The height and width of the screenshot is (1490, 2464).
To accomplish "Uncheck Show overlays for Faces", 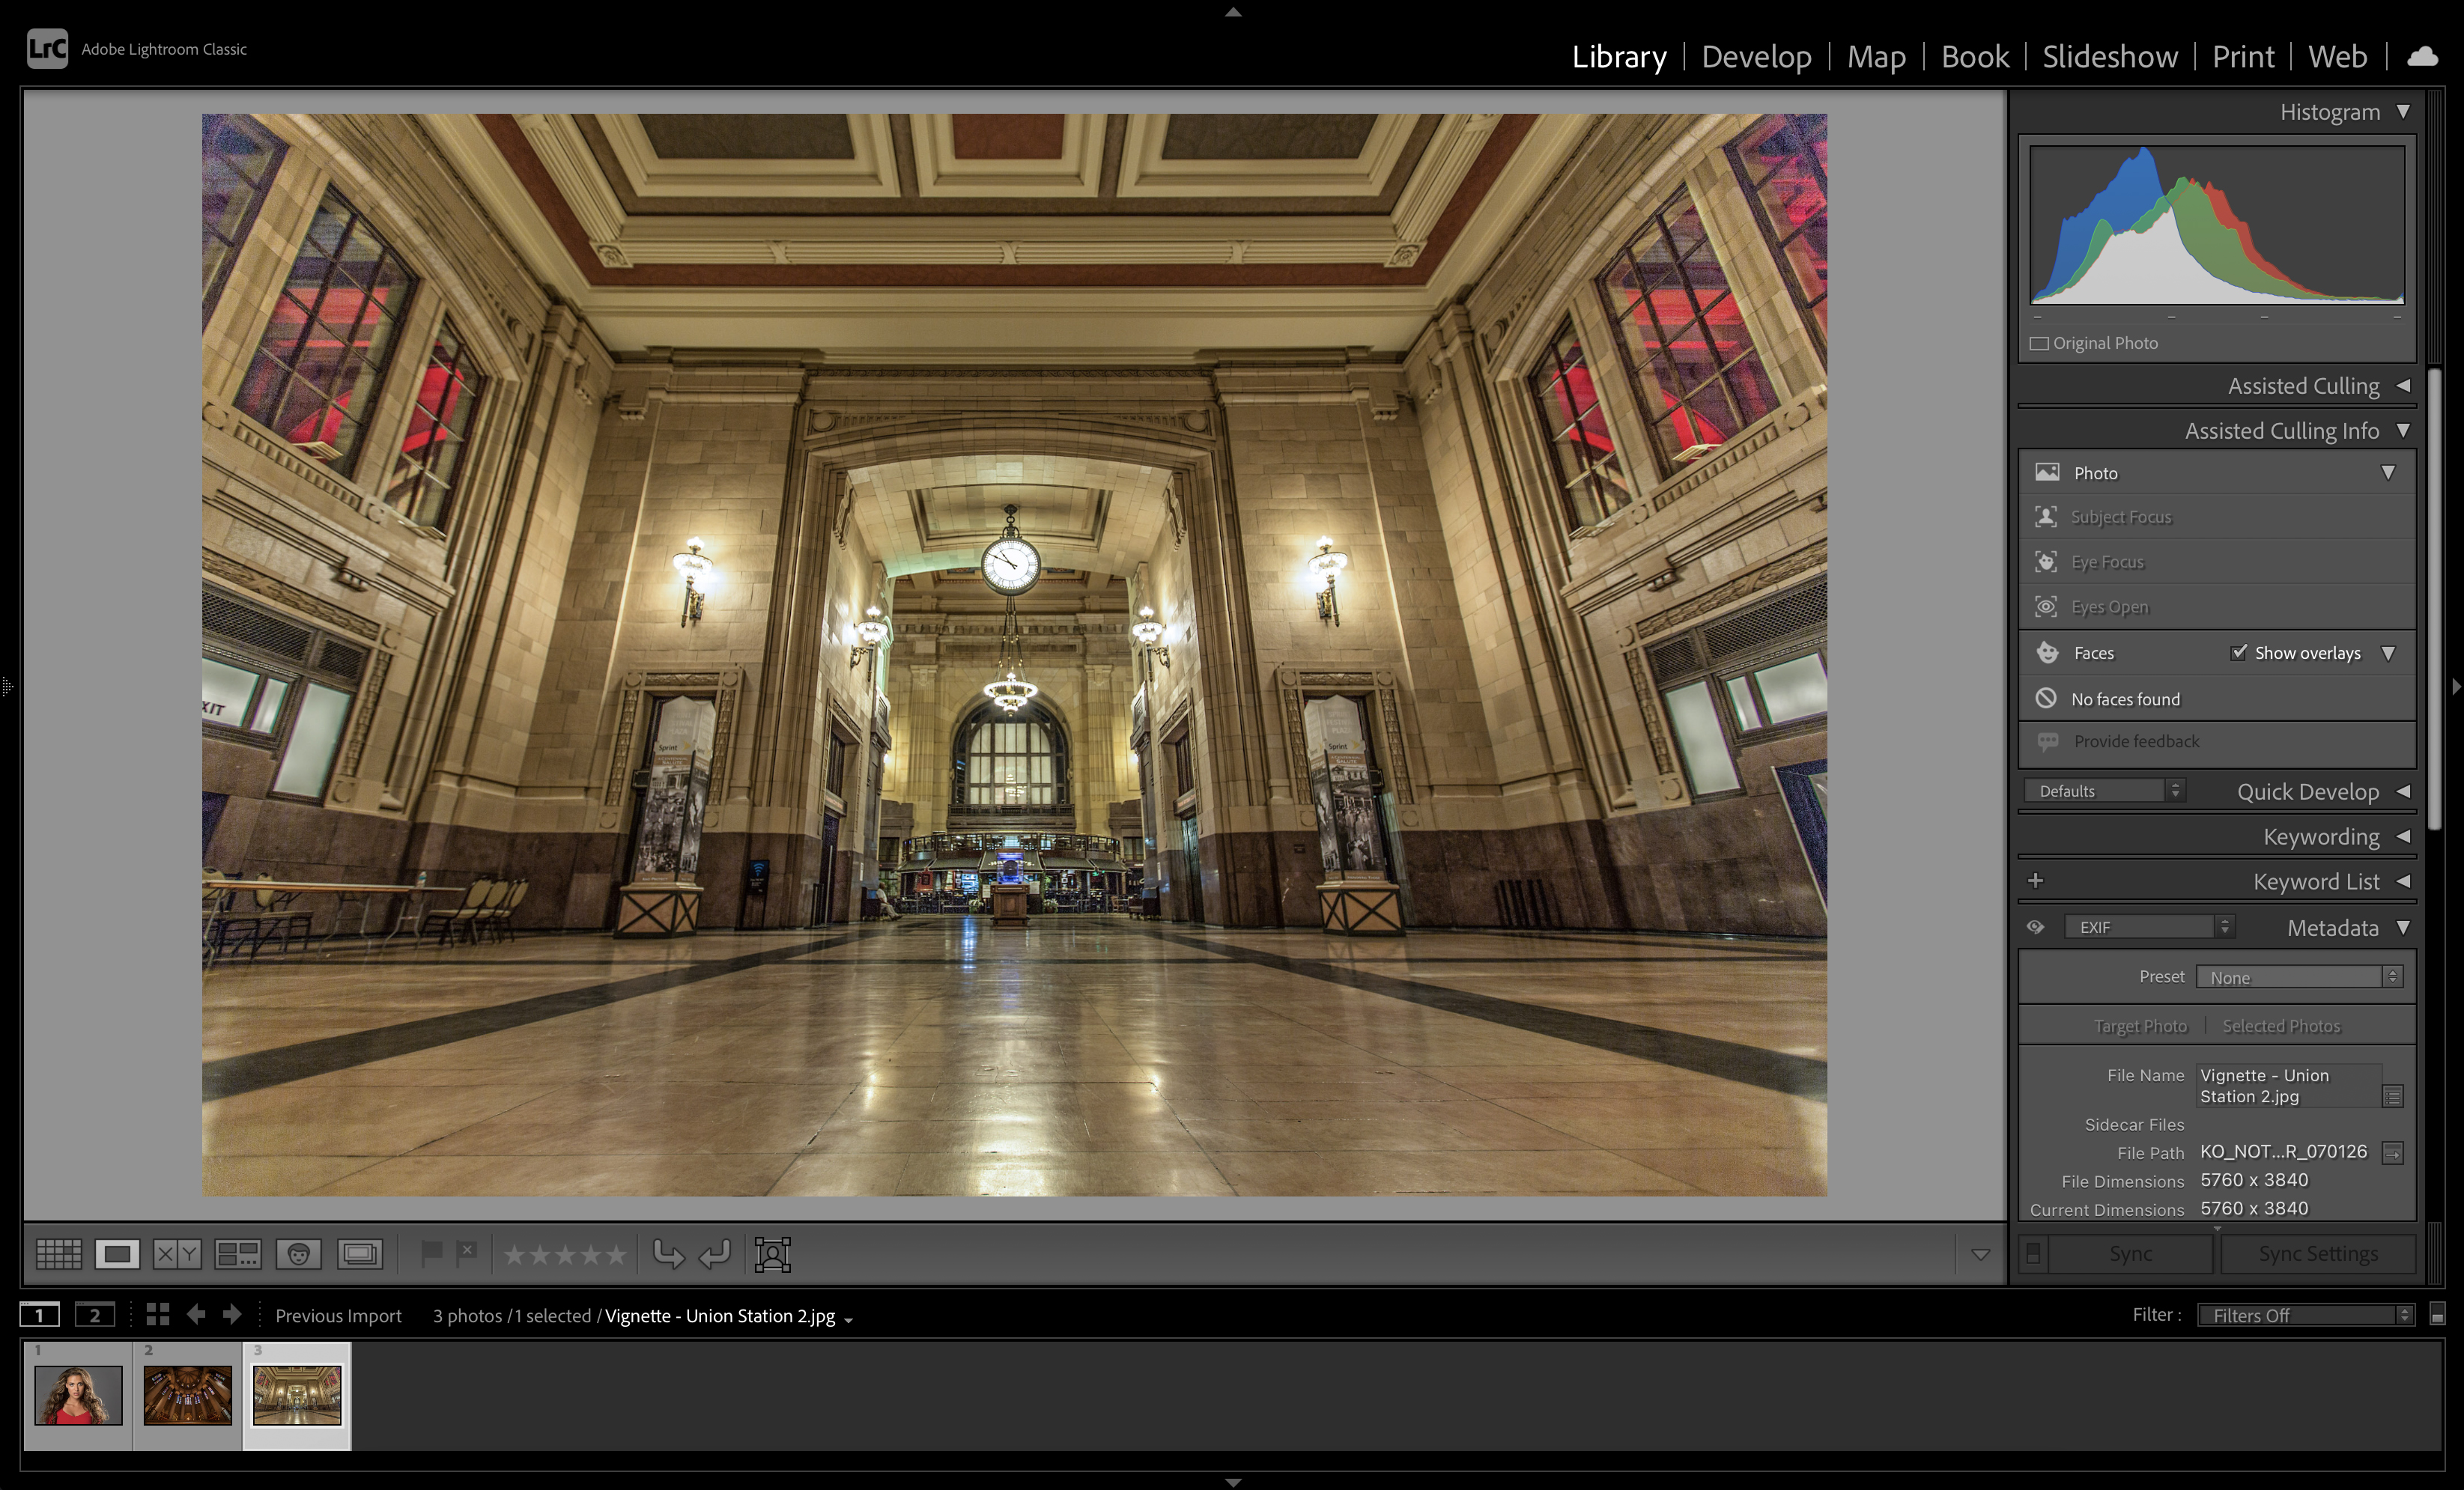I will coord(2239,653).
